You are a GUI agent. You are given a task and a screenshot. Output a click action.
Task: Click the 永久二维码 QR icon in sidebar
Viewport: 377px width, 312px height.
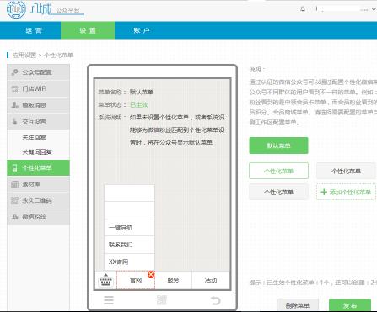click(x=14, y=200)
